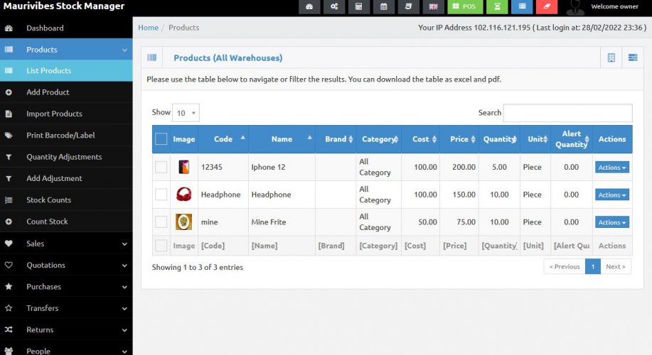652x355 pixels.
Task: Open Quantity Adjustments in sidebar
Action: click(x=66, y=157)
